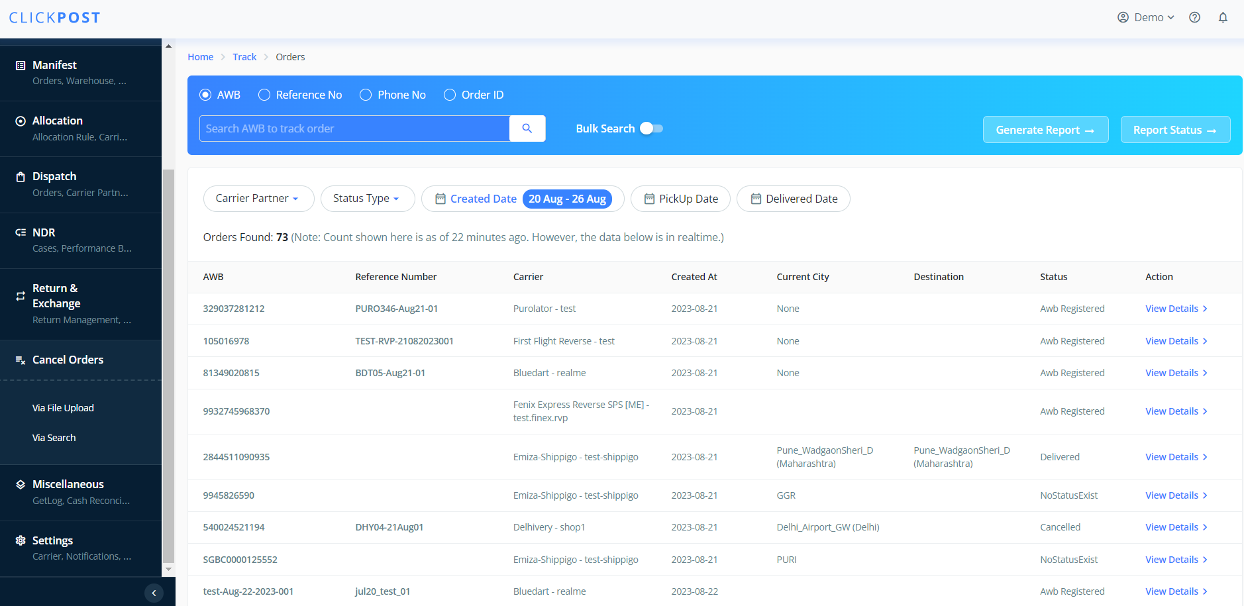This screenshot has height=606, width=1244.
Task: Select the Phone No radio button
Action: 366,95
